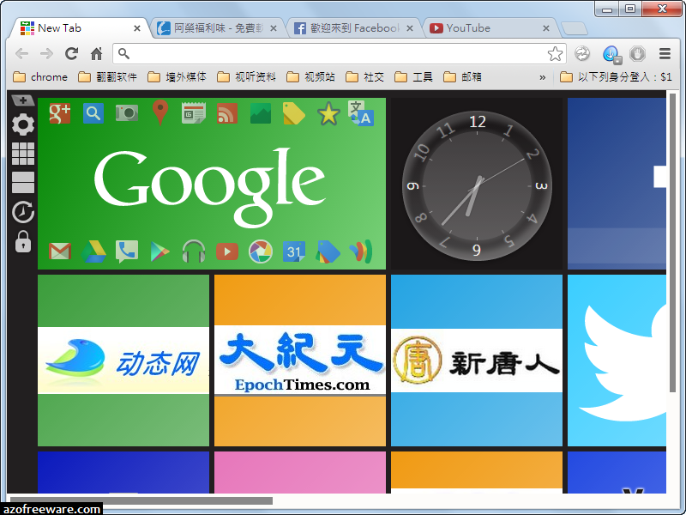Open the Twitter bird tile
Image resolution: width=686 pixels, height=515 pixels.
[x=617, y=360]
